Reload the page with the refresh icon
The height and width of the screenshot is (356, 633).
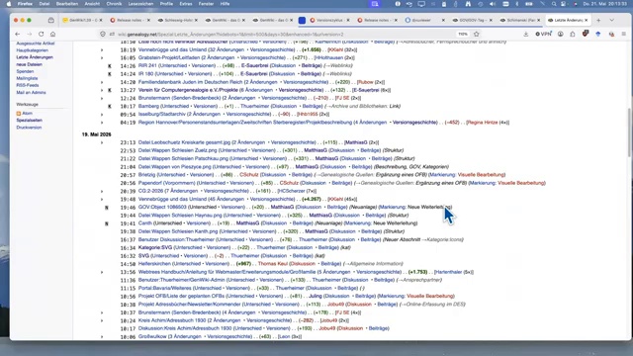point(42,35)
